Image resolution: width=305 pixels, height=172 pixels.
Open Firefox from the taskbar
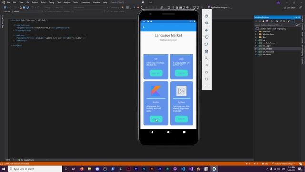point(81,169)
